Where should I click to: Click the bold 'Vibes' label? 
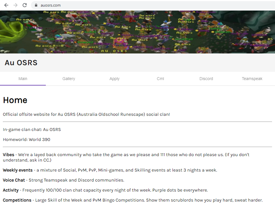point(8,155)
